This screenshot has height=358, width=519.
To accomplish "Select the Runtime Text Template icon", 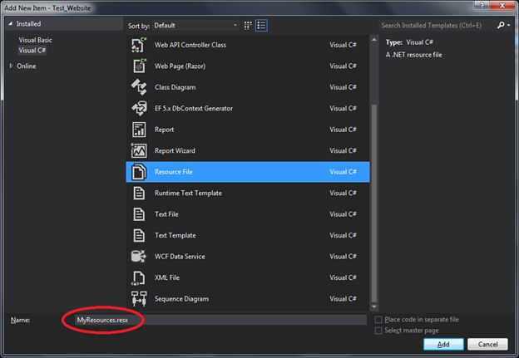I will tap(139, 193).
